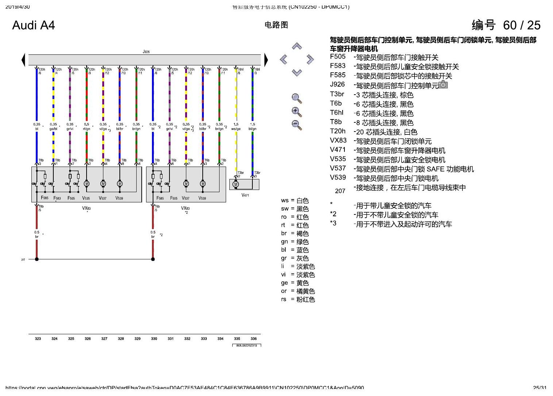Select the F583 legend entry
This screenshot has width=553, height=396.
[394, 66]
